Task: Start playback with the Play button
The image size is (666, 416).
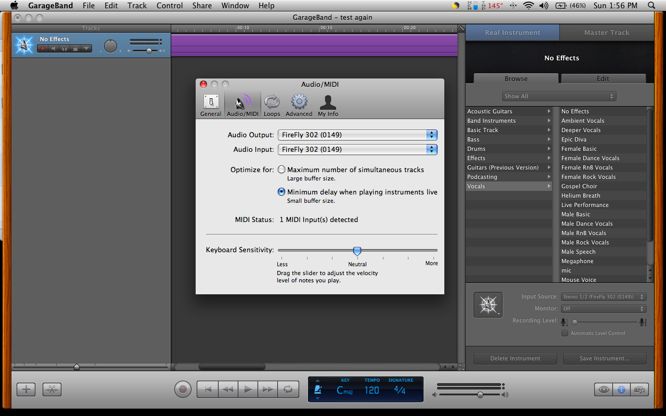Action: [x=248, y=389]
